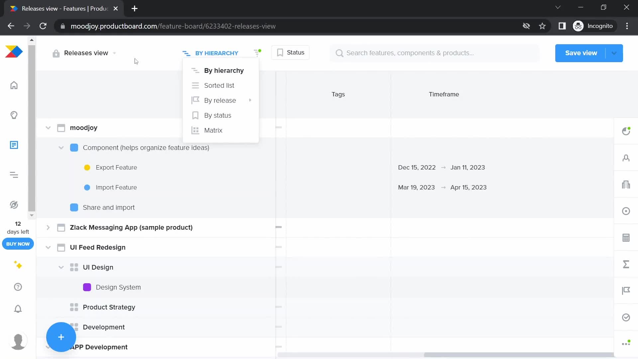This screenshot has width=638, height=359.
Task: Toggle the BY HIERARCHY grouping dropdown
Action: (210, 53)
